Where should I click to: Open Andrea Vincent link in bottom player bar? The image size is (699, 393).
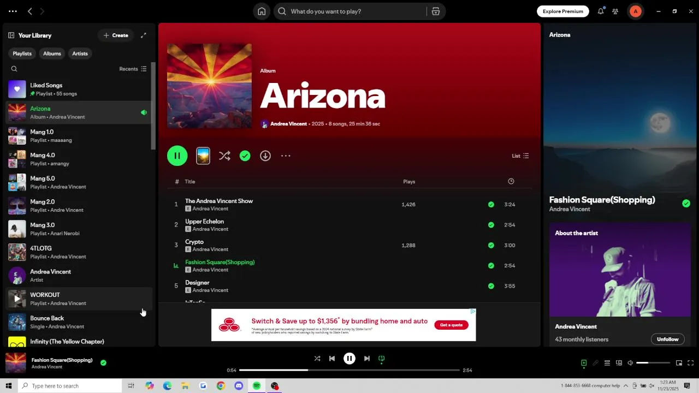(47, 367)
